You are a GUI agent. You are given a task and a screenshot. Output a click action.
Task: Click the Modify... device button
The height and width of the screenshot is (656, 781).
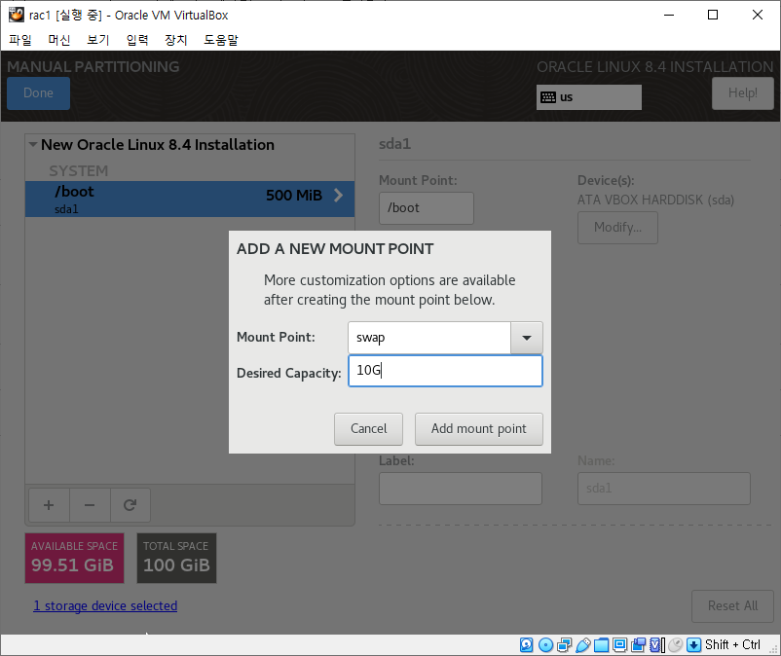[617, 228]
